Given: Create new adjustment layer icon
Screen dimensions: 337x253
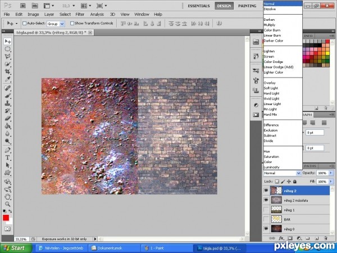Looking at the screenshot, I should [299, 238].
